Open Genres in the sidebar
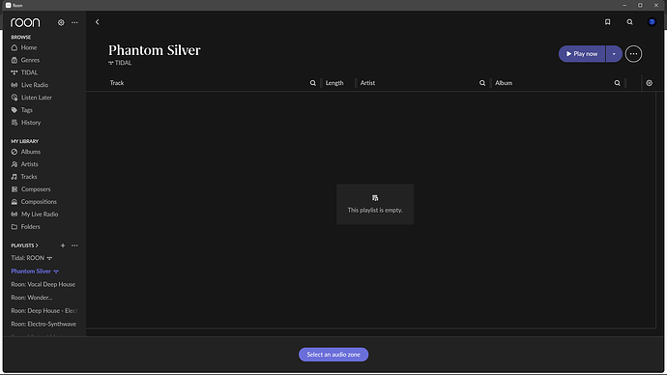Viewport: 667px width, 375px height. (25, 60)
